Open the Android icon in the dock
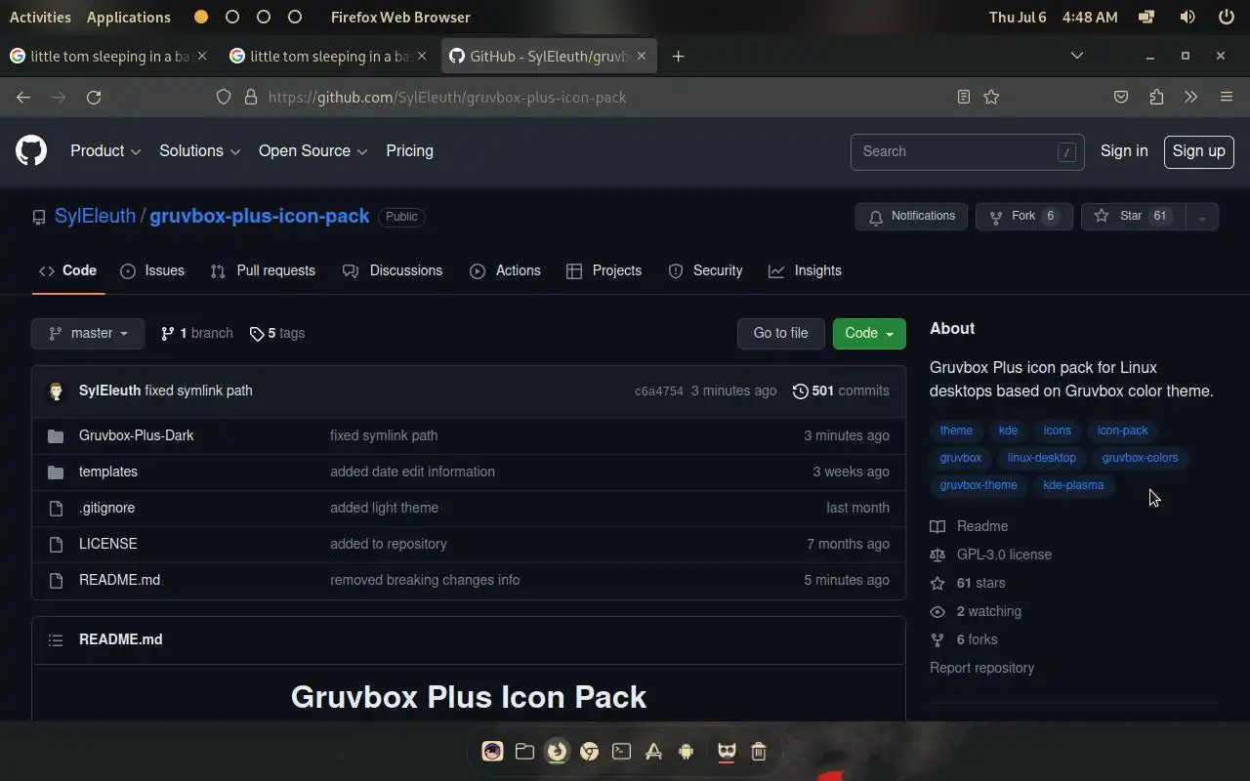 pyautogui.click(x=686, y=751)
